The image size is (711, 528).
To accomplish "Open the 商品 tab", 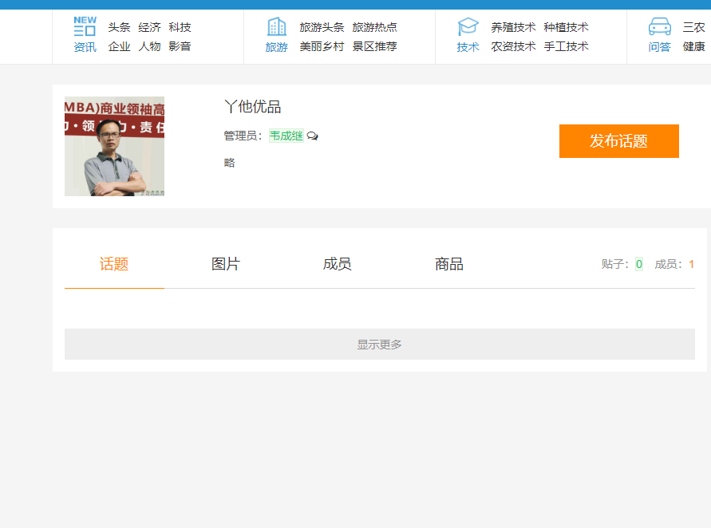I will pyautogui.click(x=449, y=264).
